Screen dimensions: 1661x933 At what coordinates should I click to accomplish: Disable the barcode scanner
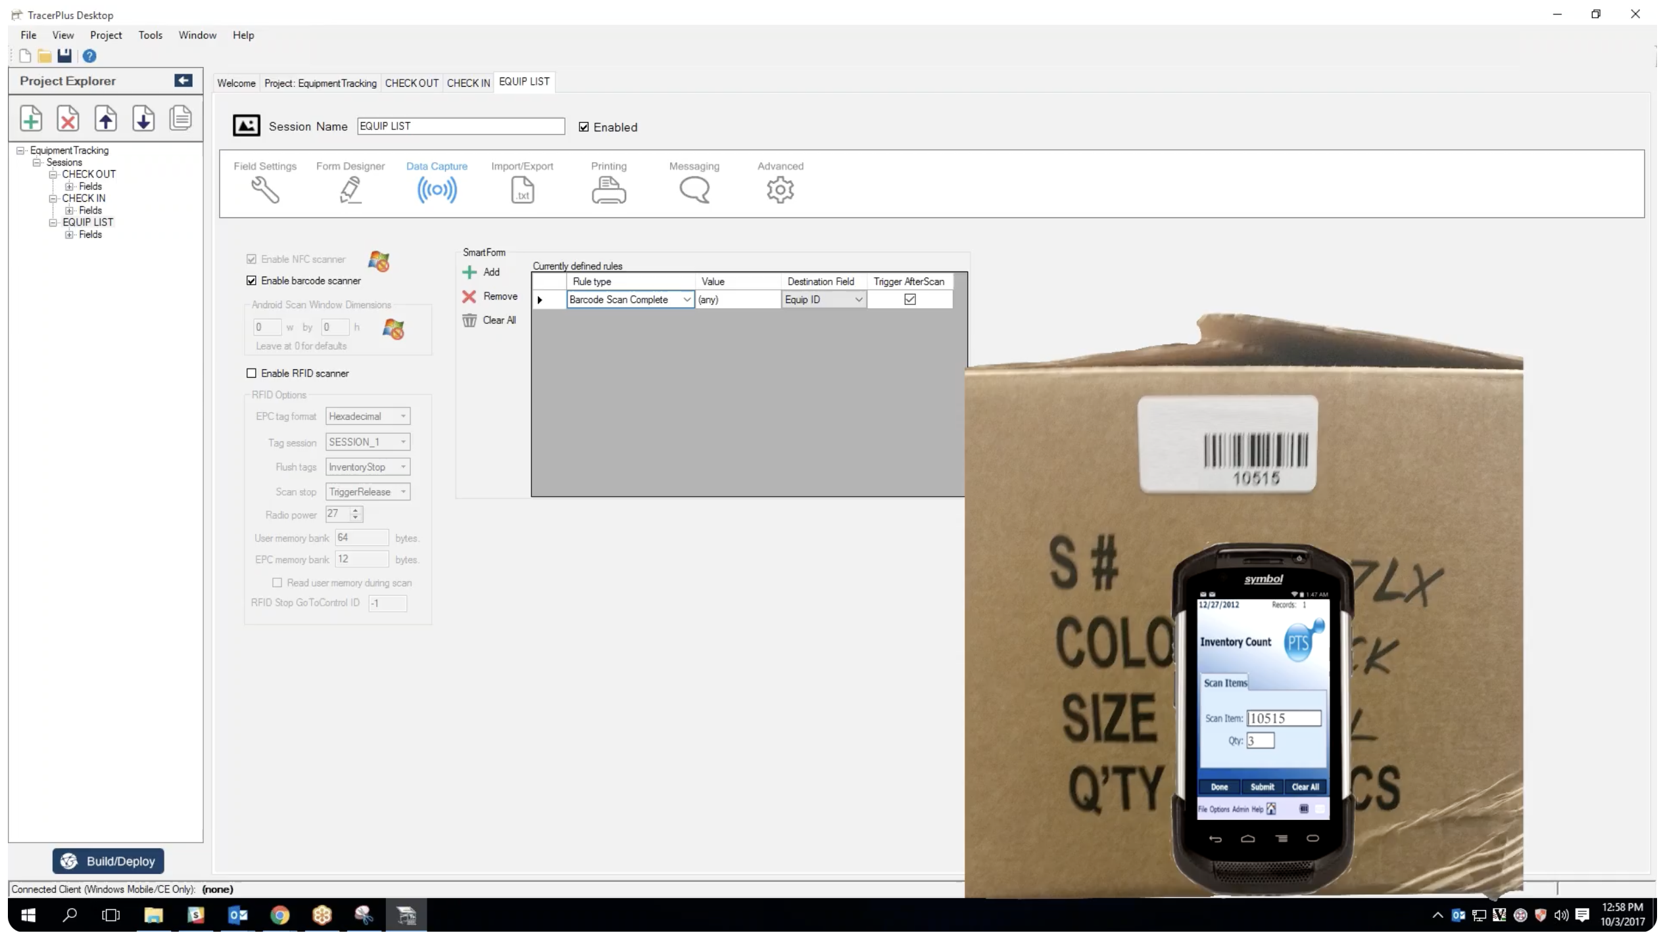252,281
